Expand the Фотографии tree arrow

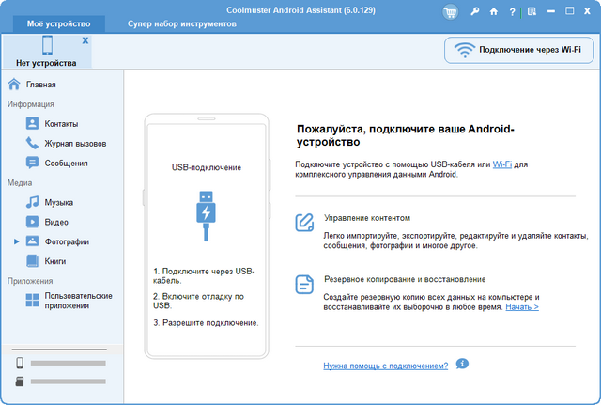[x=17, y=241]
